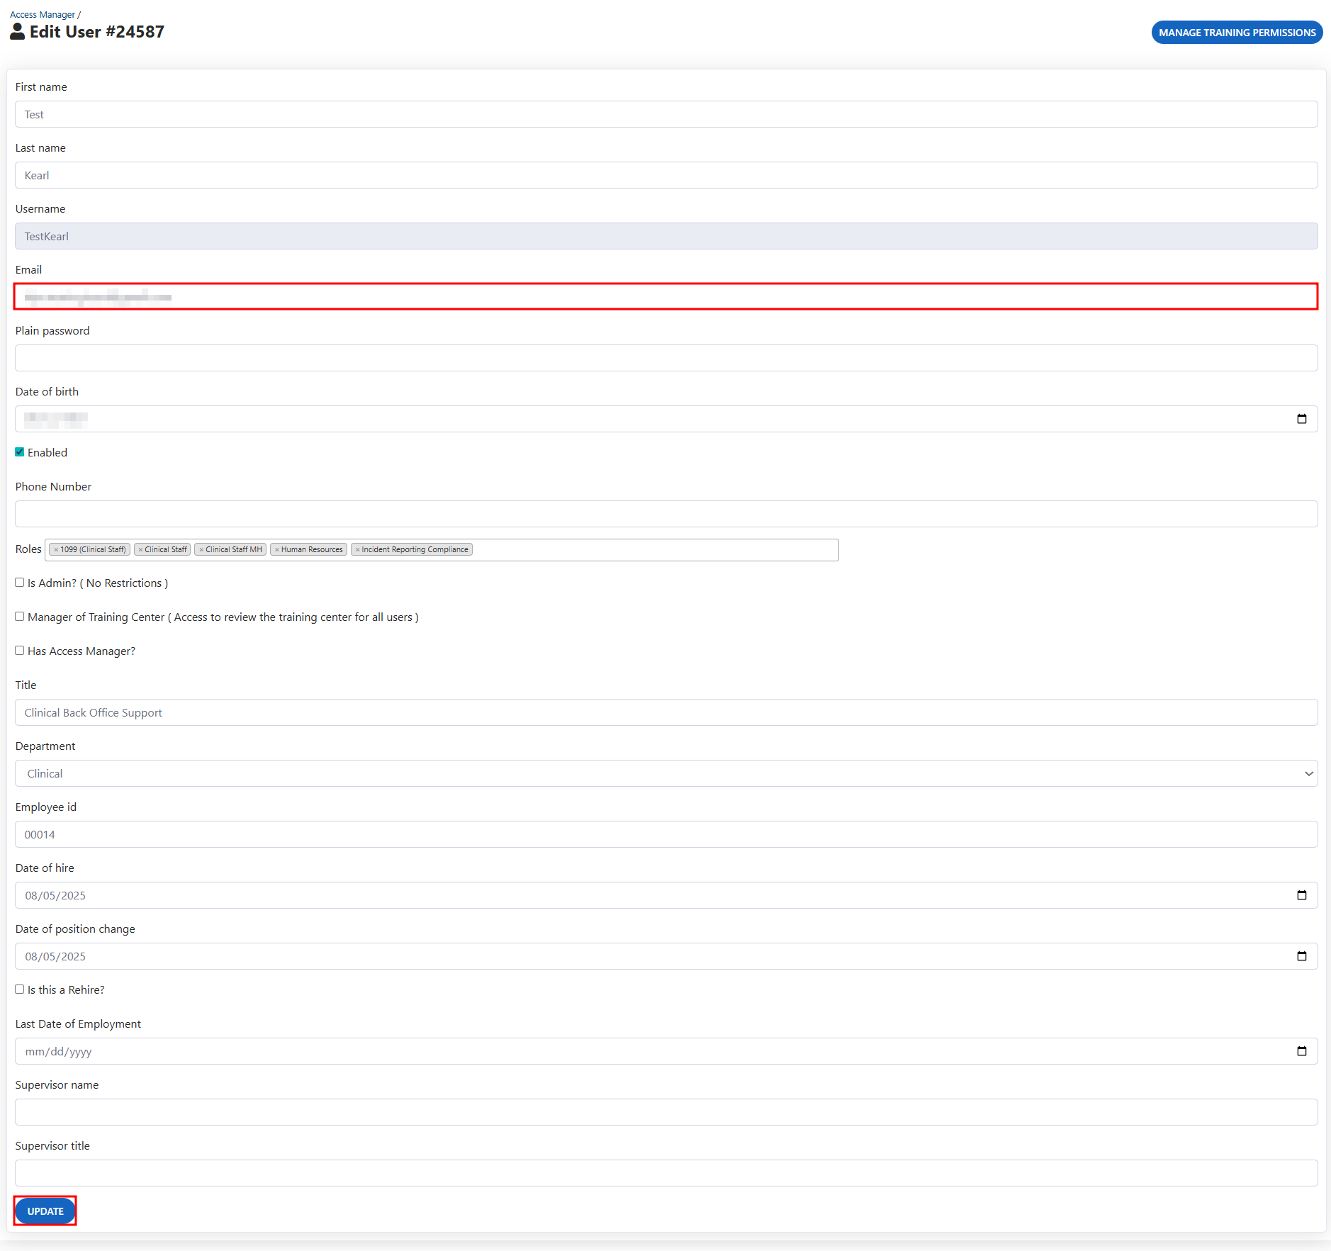
Task: Click into the Supervisor name field
Action: pyautogui.click(x=665, y=1112)
